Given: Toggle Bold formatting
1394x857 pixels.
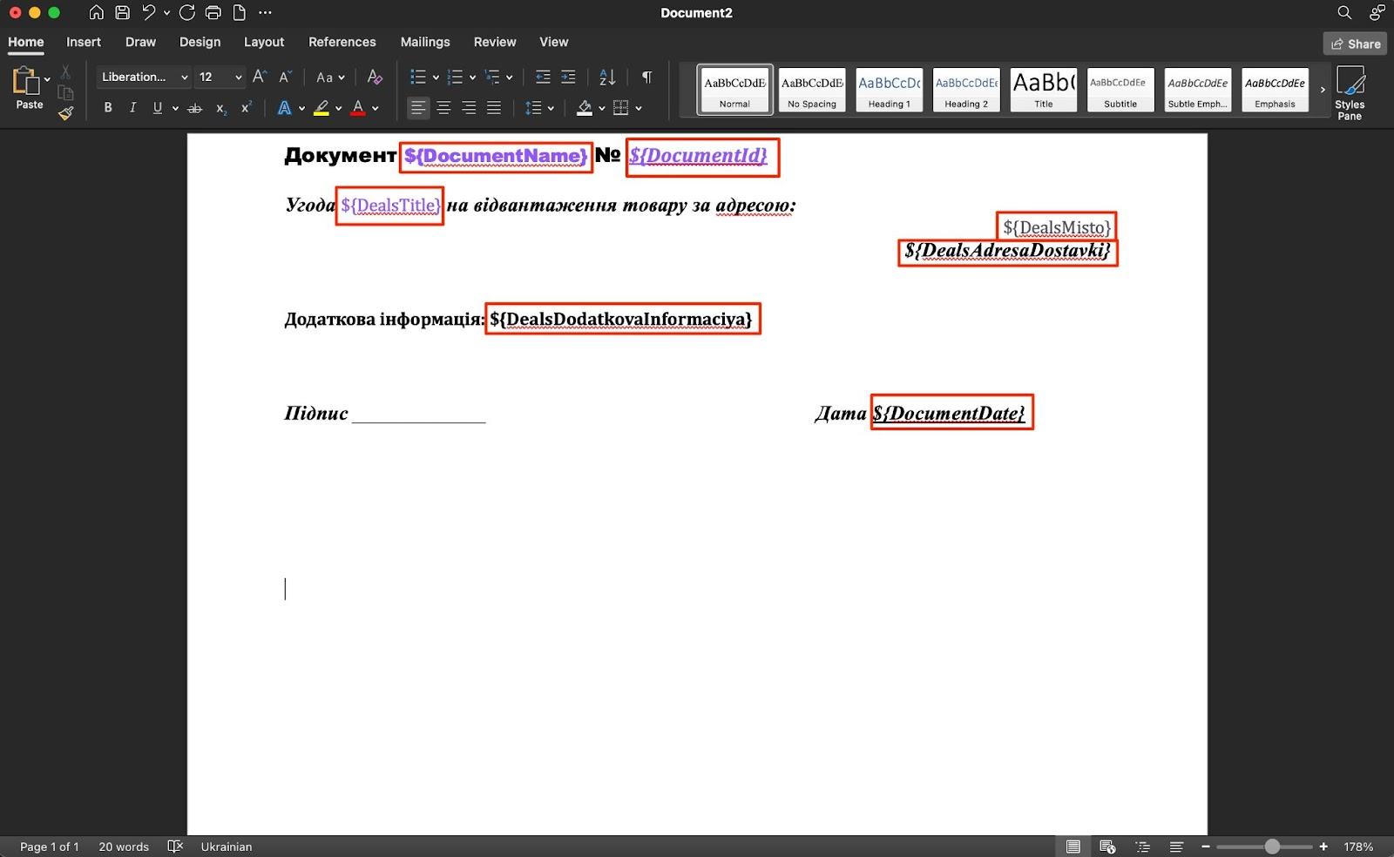Looking at the screenshot, I should [x=108, y=108].
